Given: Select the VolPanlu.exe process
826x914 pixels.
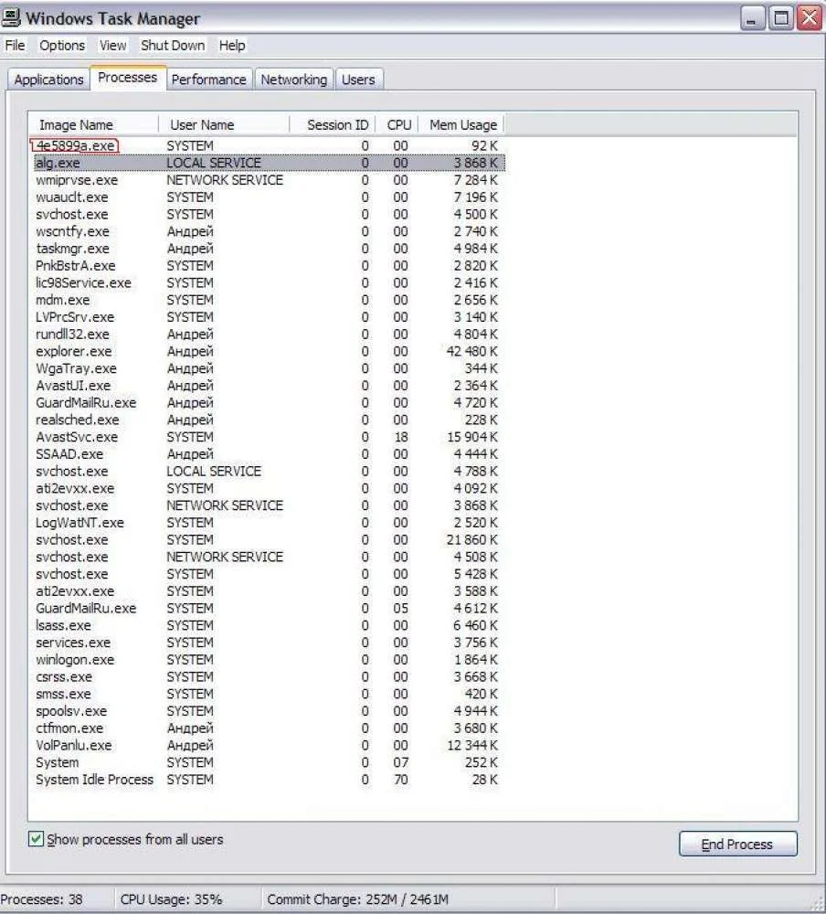Looking at the screenshot, I should tap(268, 745).
